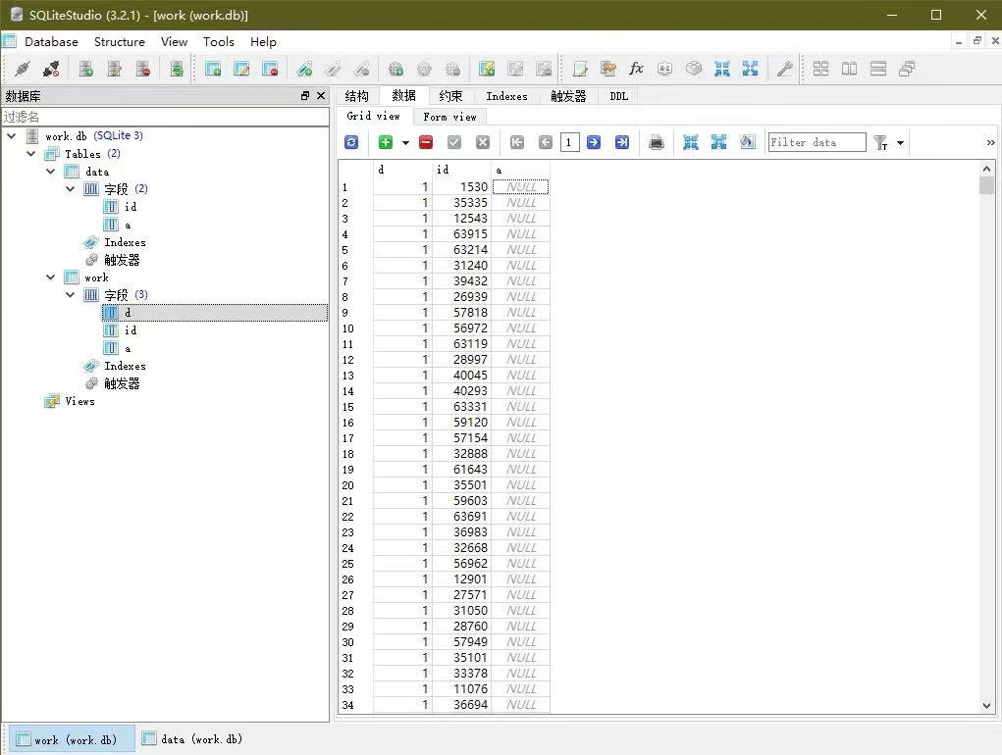Collapse the work table node
The image size is (1002, 755).
[x=50, y=277]
